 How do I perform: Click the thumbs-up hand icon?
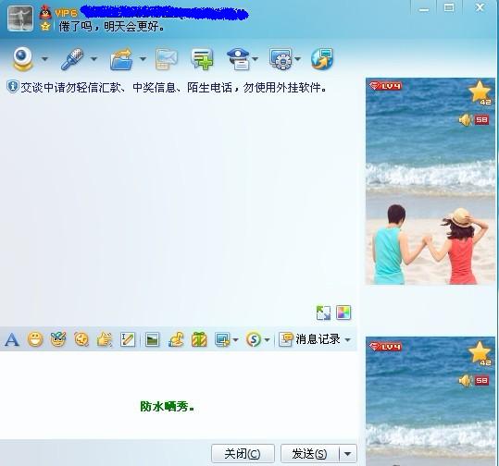[x=105, y=339]
